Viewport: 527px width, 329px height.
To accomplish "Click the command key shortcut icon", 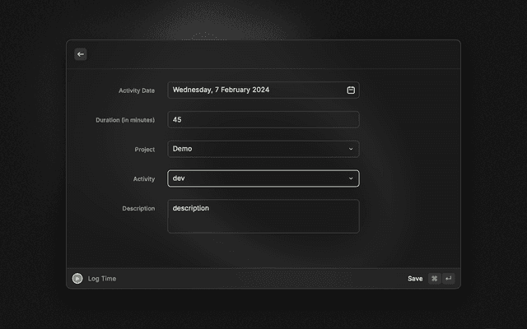I will point(434,279).
